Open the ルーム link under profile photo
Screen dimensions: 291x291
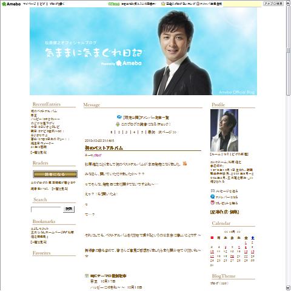(216, 154)
